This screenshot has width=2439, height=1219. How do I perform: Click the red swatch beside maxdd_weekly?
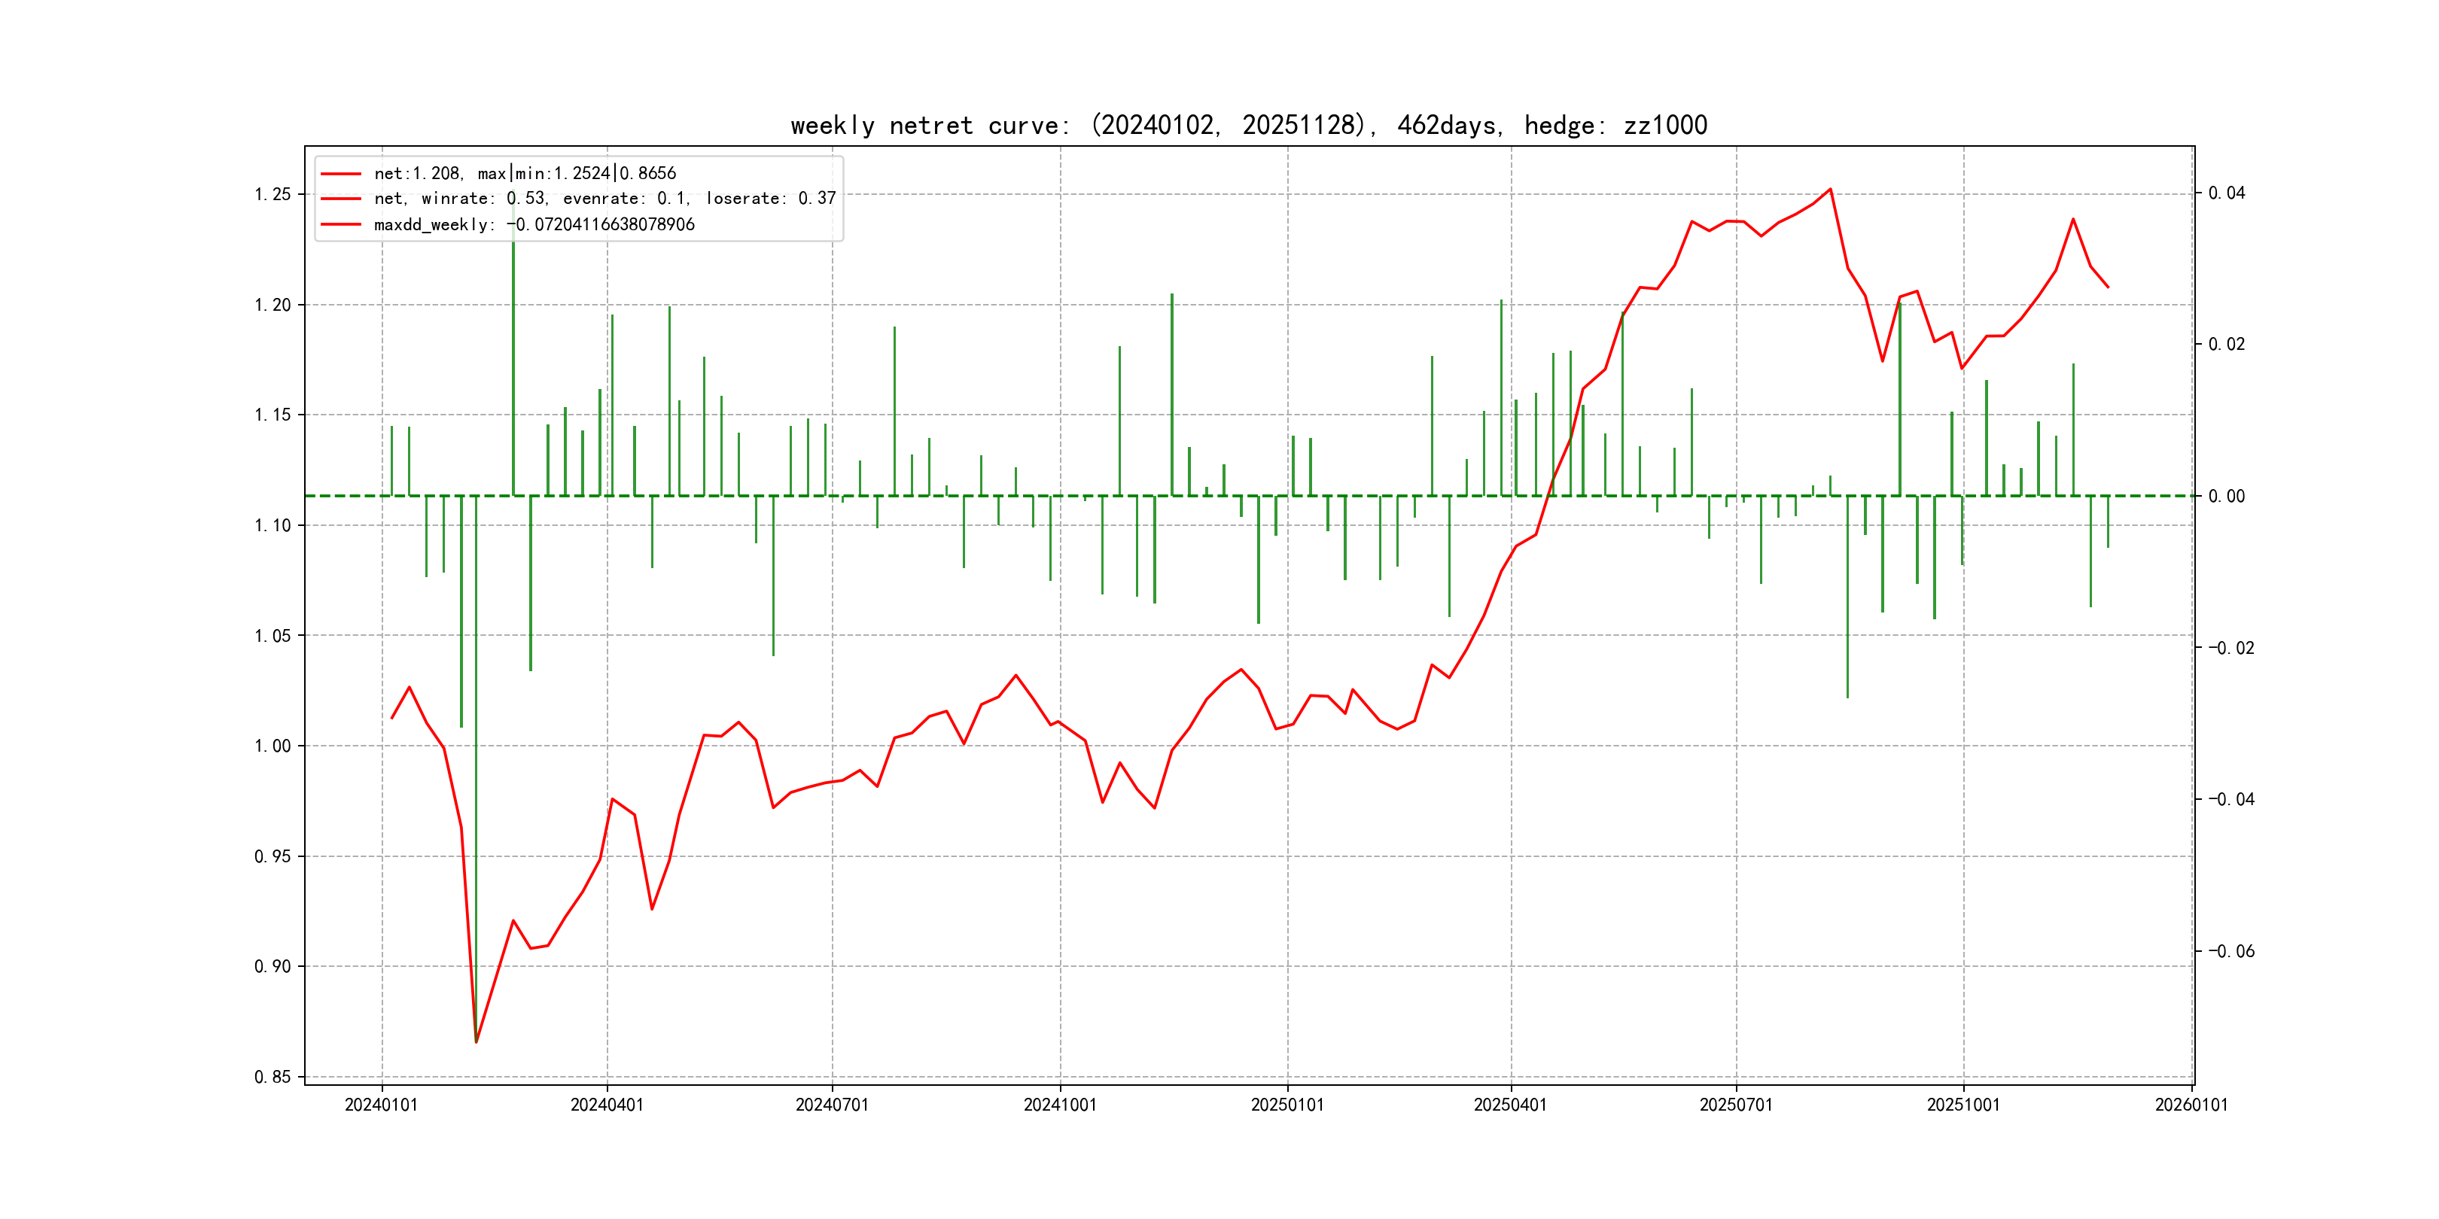click(x=341, y=225)
